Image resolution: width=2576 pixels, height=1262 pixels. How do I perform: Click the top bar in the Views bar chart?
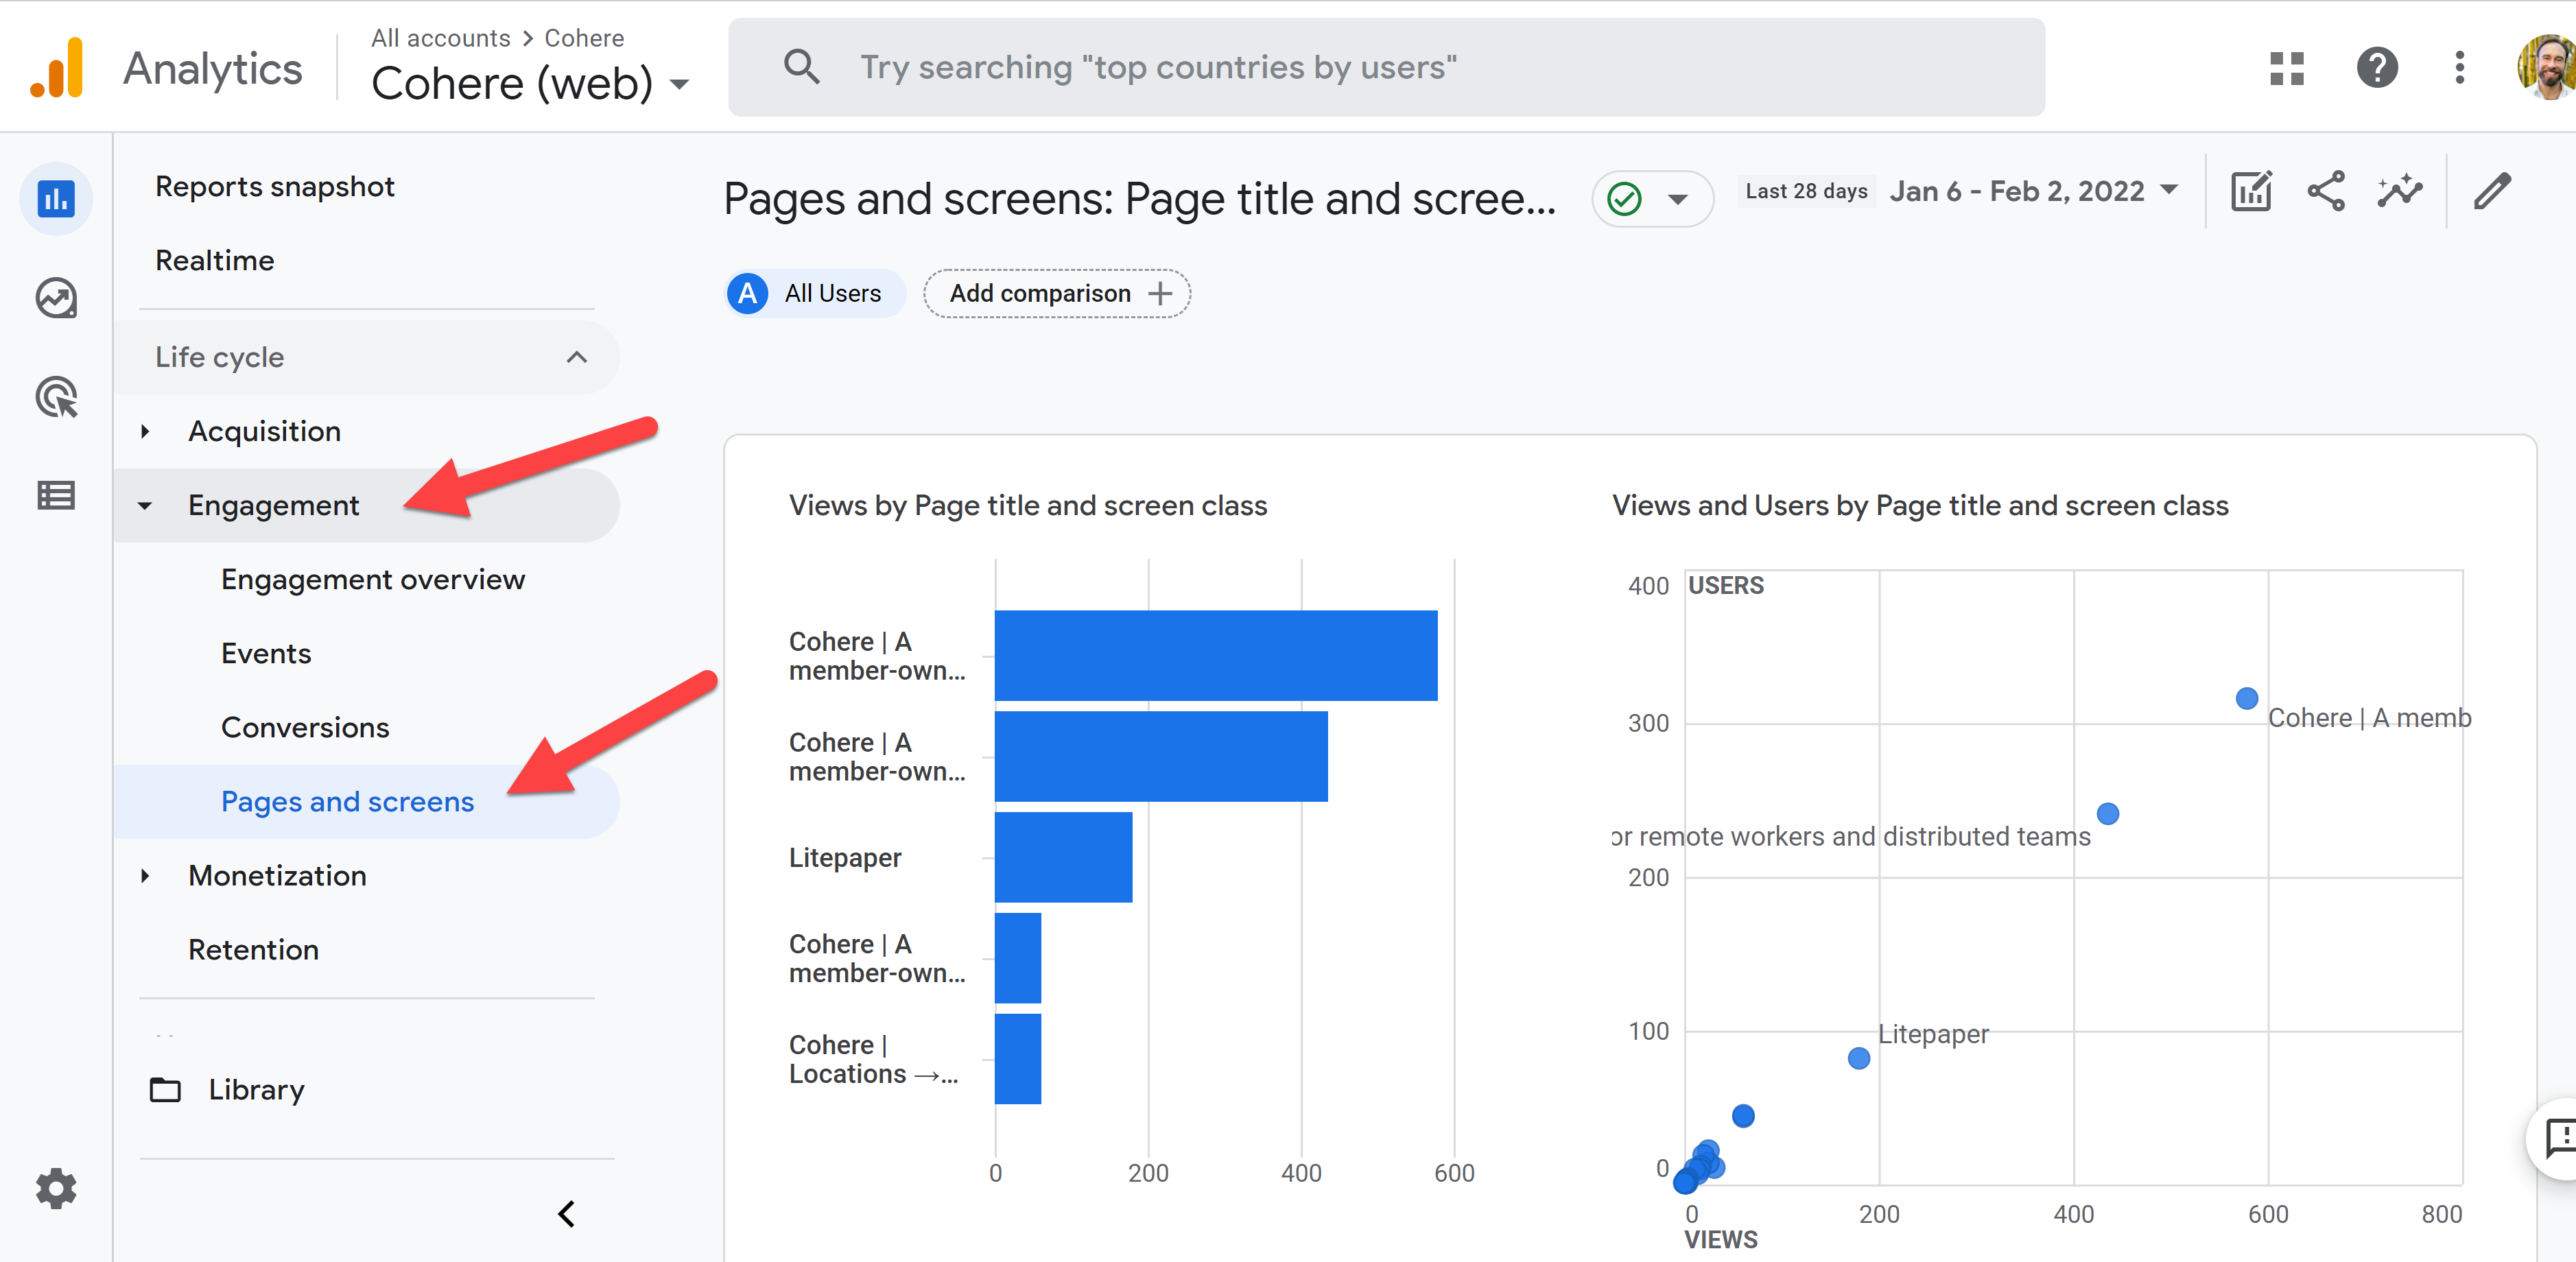[x=1216, y=655]
